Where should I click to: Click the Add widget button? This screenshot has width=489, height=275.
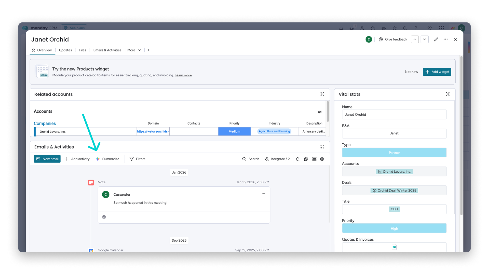[437, 72]
